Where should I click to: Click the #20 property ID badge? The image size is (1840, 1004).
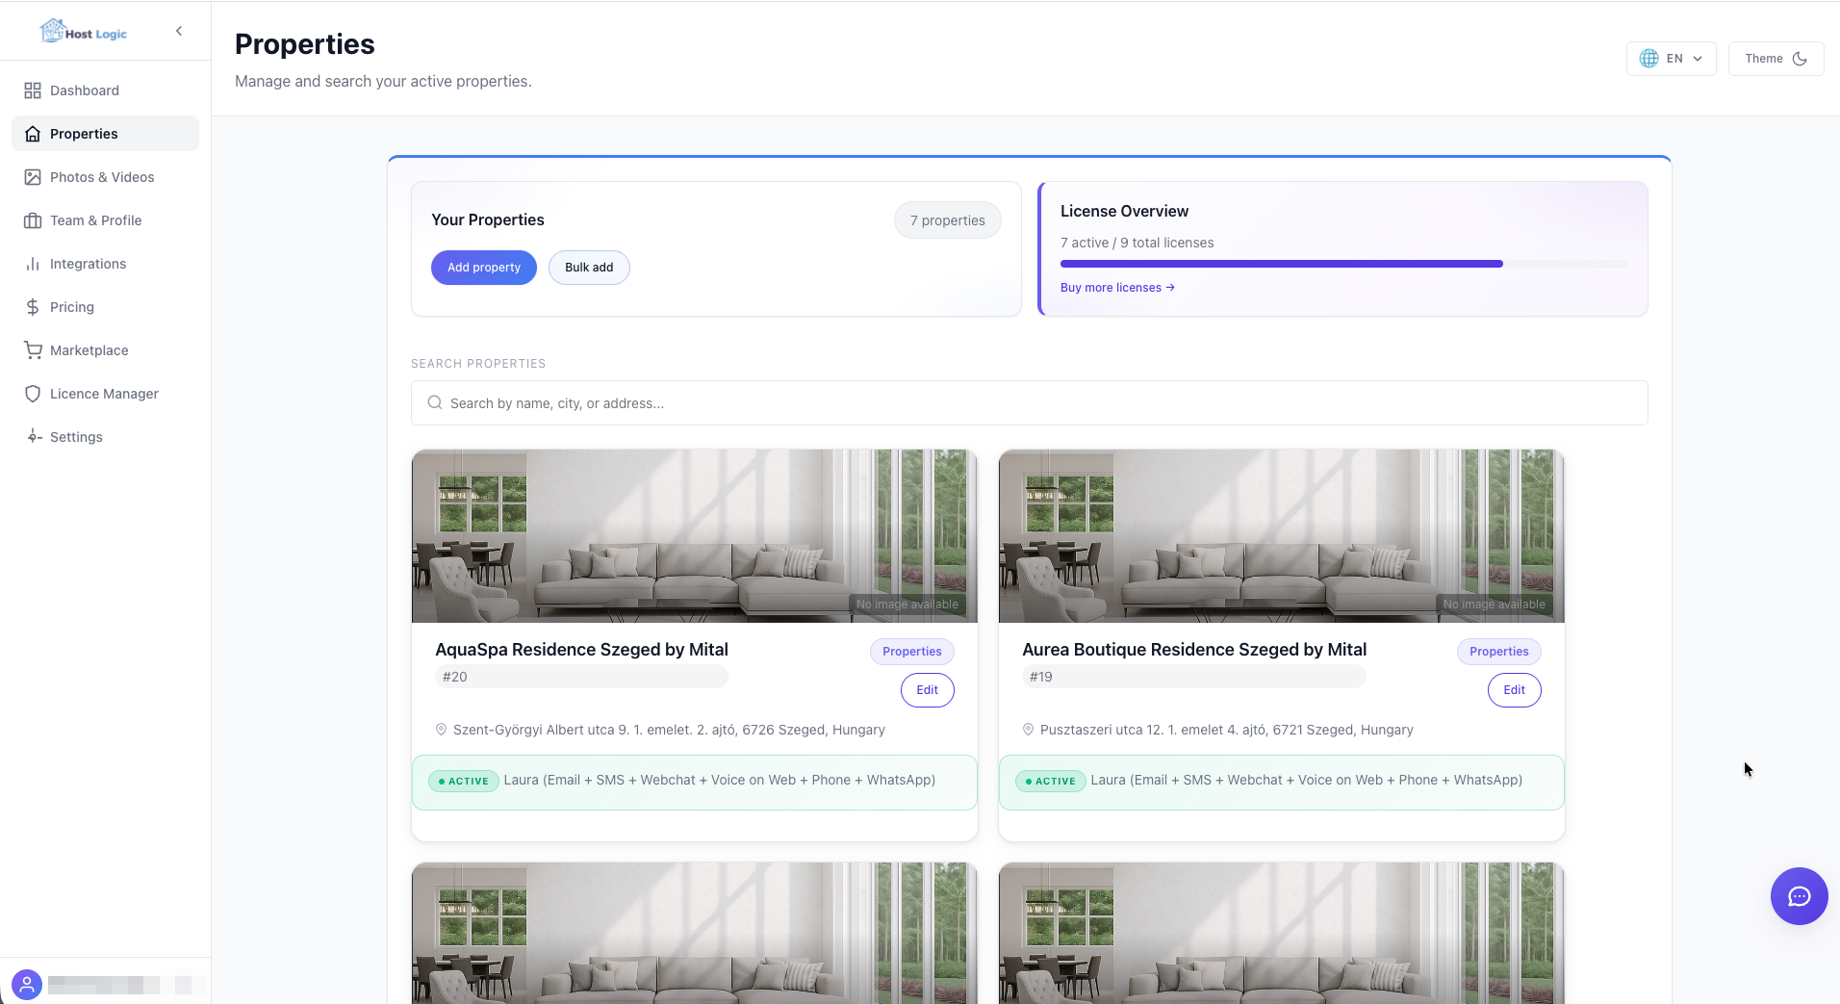coord(581,677)
